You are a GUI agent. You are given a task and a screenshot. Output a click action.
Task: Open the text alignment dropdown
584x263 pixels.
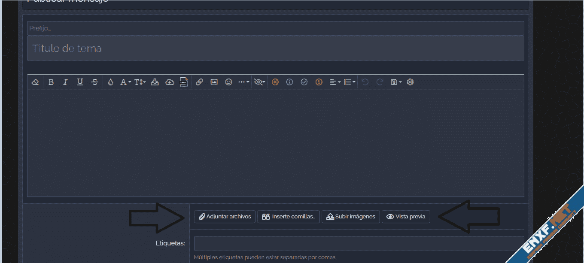pyautogui.click(x=335, y=82)
